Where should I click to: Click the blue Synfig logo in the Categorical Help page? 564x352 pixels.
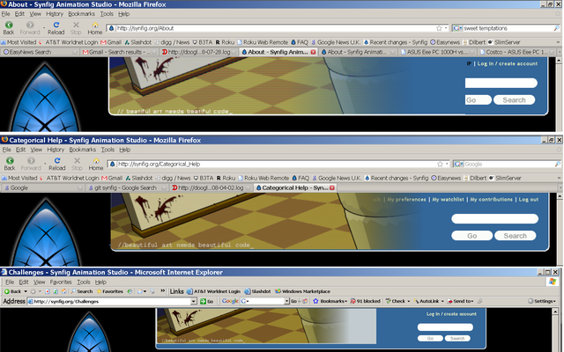[x=46, y=232]
